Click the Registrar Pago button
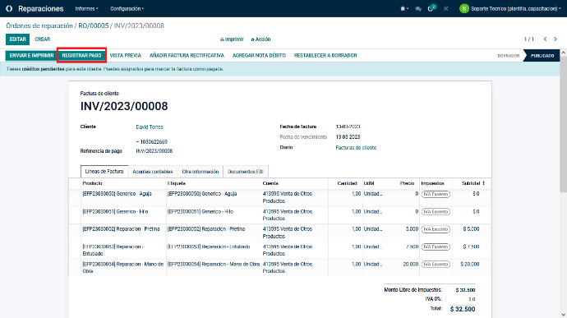Image resolution: width=567 pixels, height=318 pixels. (81, 55)
